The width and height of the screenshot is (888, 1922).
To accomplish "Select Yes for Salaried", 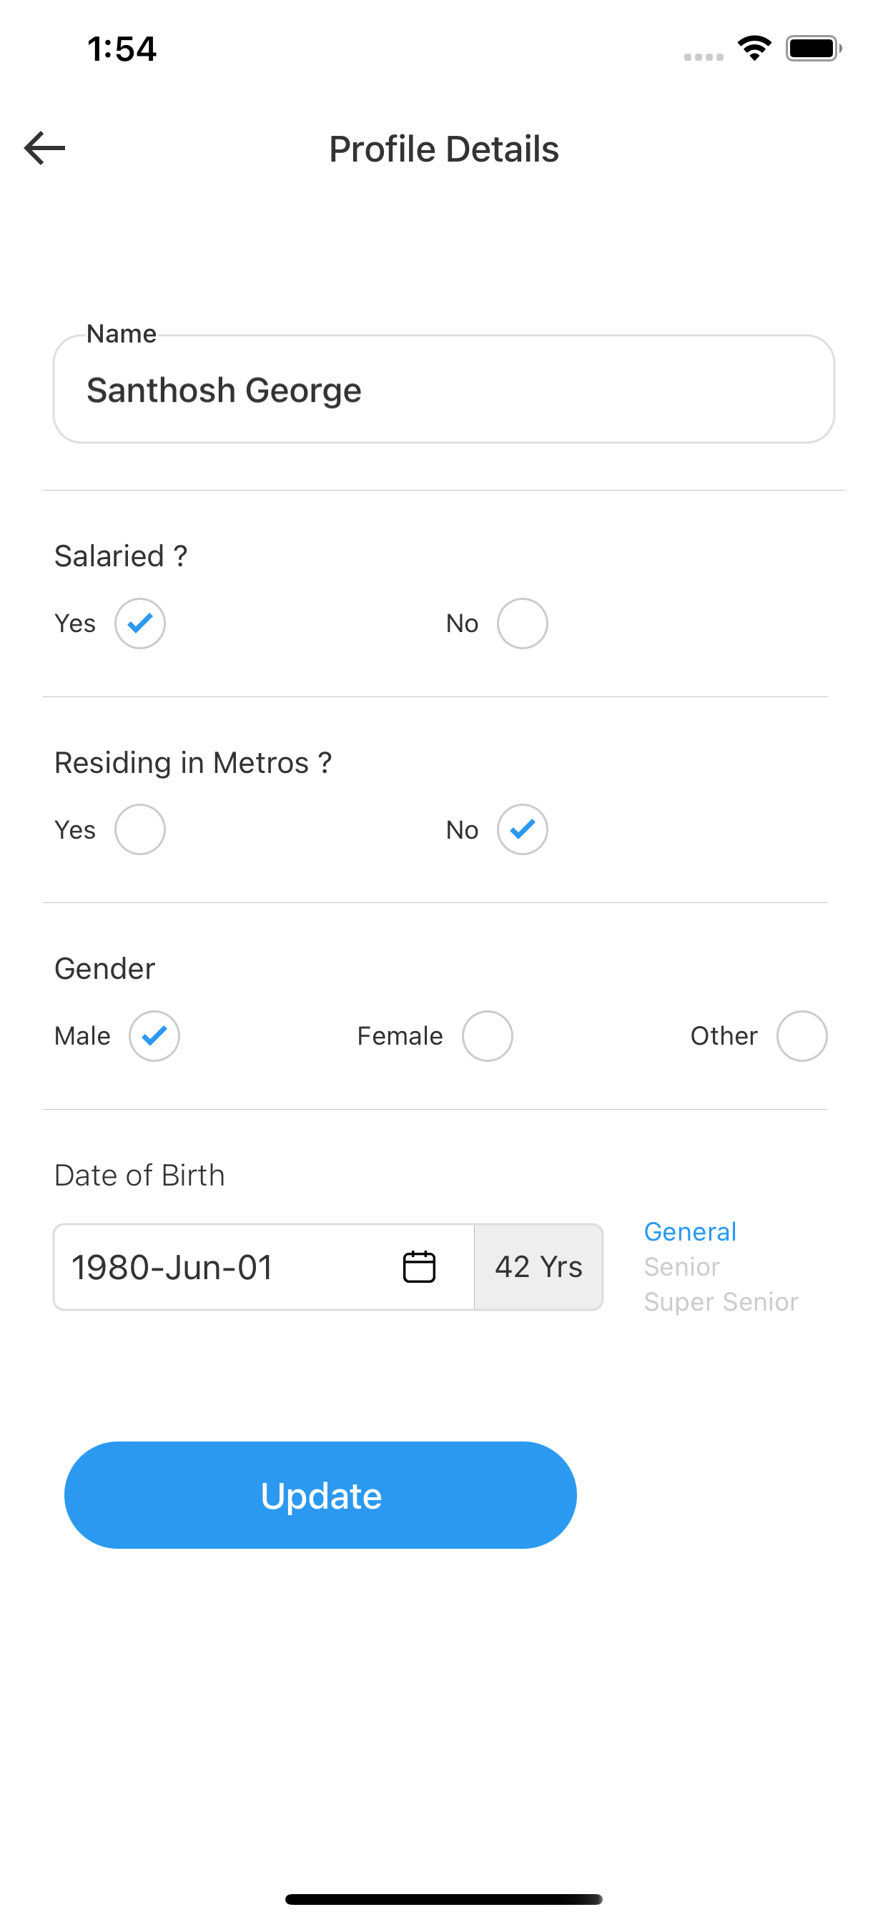I will [x=139, y=623].
